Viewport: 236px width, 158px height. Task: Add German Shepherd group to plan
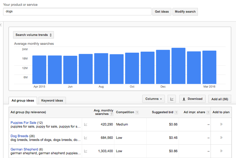tap(221, 151)
